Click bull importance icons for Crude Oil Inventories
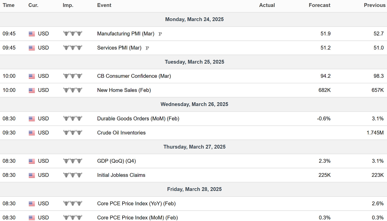387x221 pixels. 73,133
